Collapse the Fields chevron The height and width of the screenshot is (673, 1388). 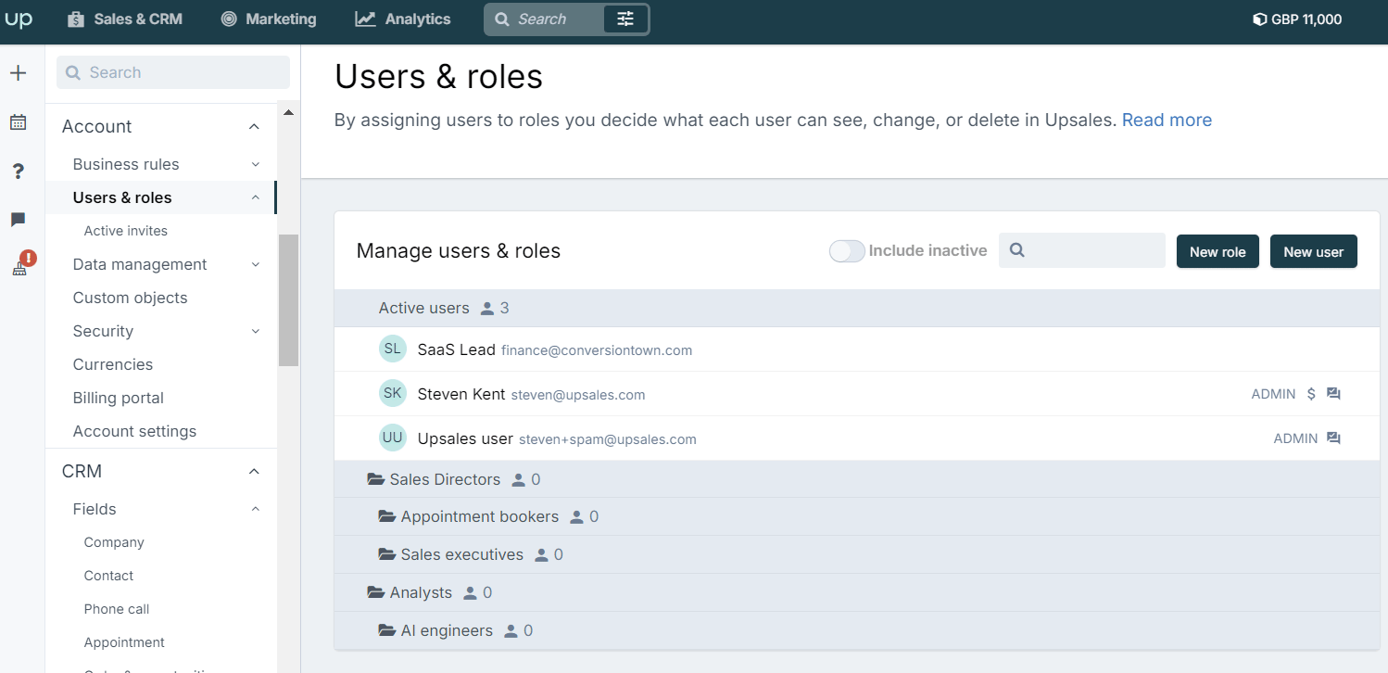256,509
